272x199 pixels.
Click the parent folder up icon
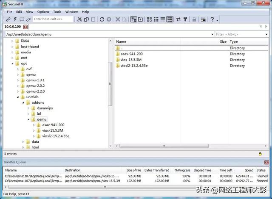tap(140, 19)
